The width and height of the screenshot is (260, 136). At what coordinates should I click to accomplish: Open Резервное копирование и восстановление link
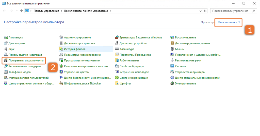pos(87,66)
